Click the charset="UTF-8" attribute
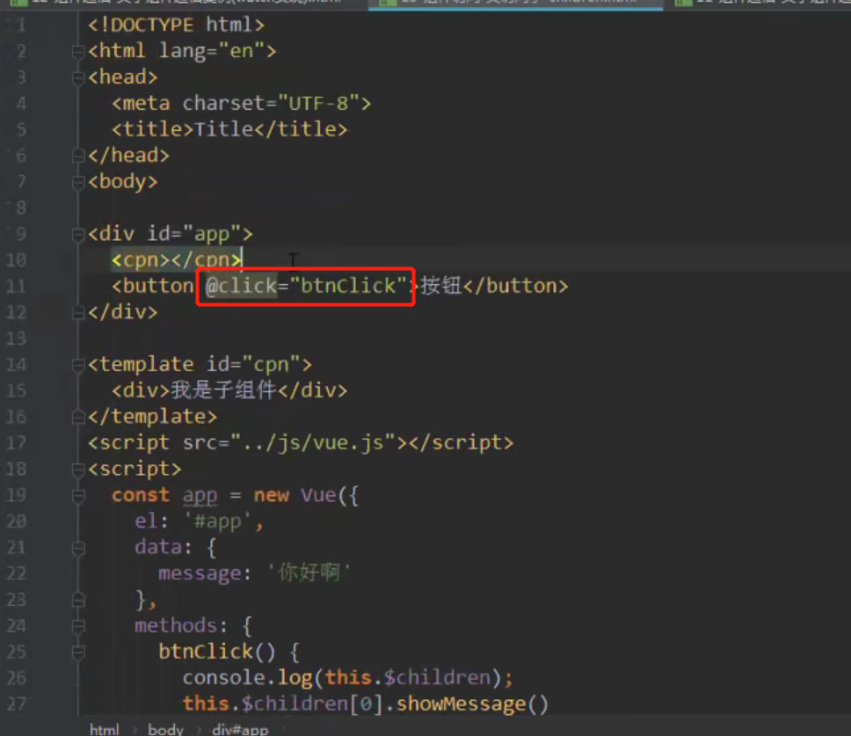The width and height of the screenshot is (851, 736). pos(271,103)
